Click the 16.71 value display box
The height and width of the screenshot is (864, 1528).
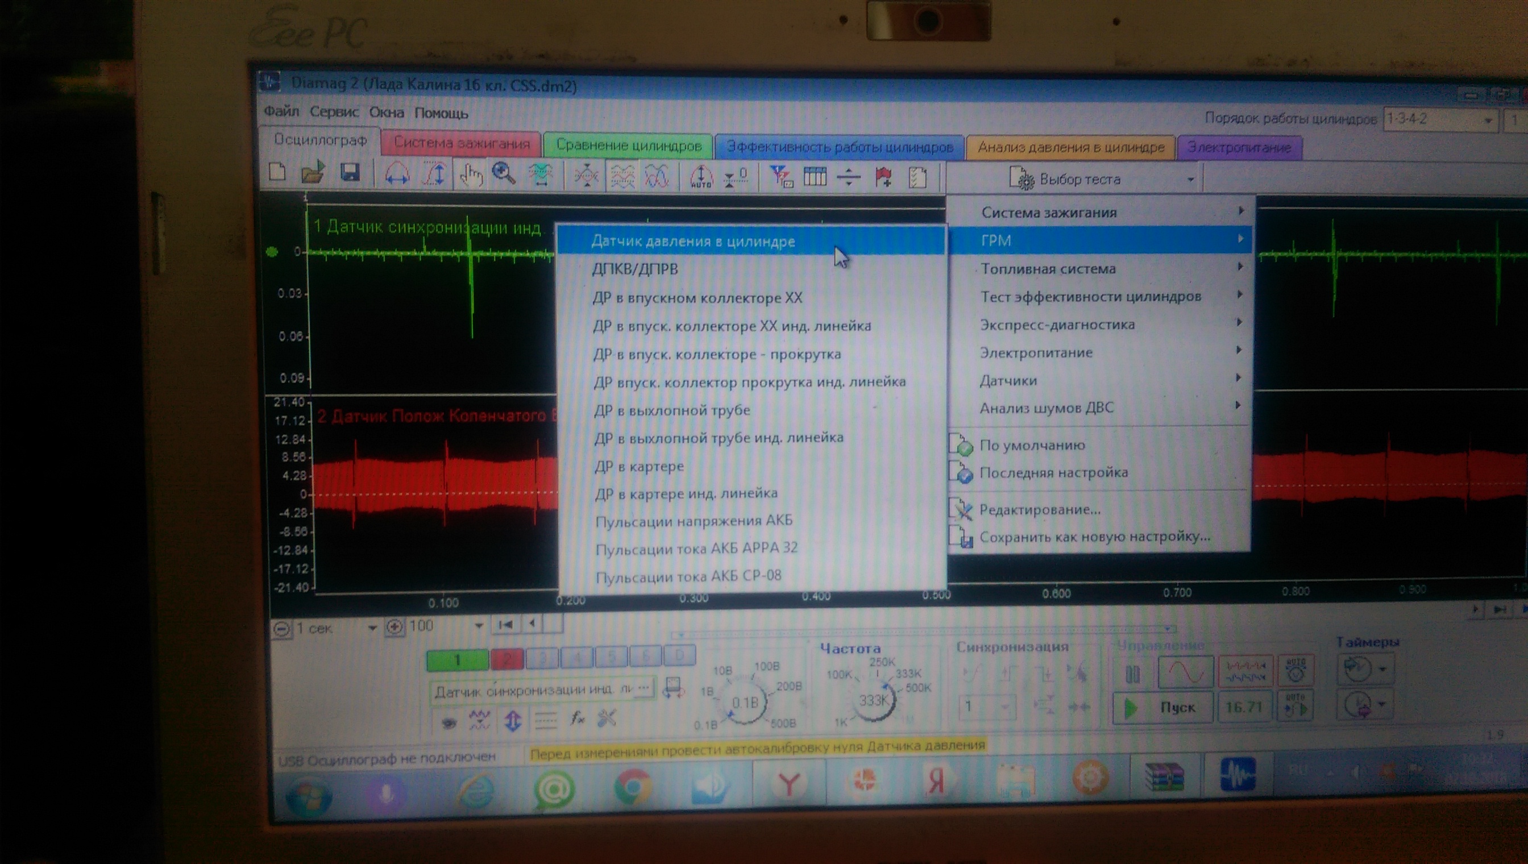click(x=1244, y=707)
